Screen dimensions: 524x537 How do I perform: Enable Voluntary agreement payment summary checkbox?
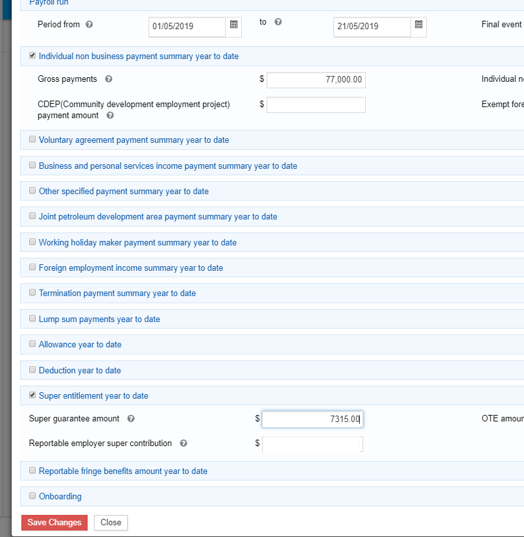point(32,140)
